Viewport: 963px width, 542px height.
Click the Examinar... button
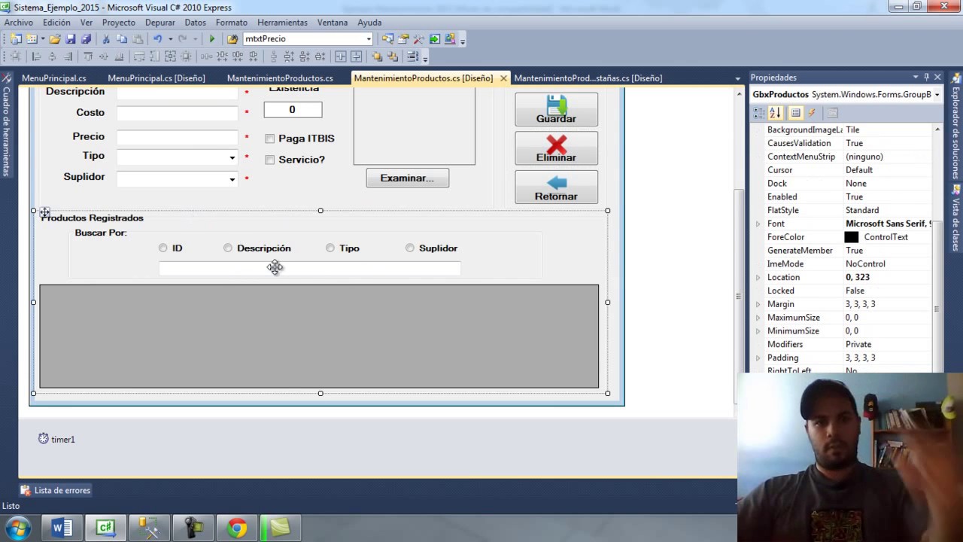tap(407, 178)
